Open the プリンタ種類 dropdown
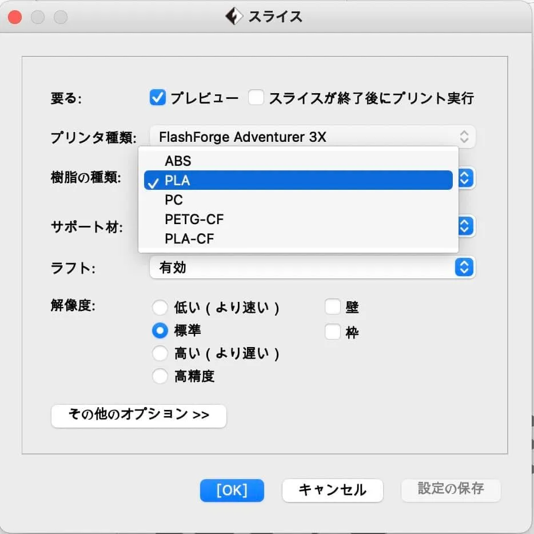The width and height of the screenshot is (534, 534). pos(312,137)
